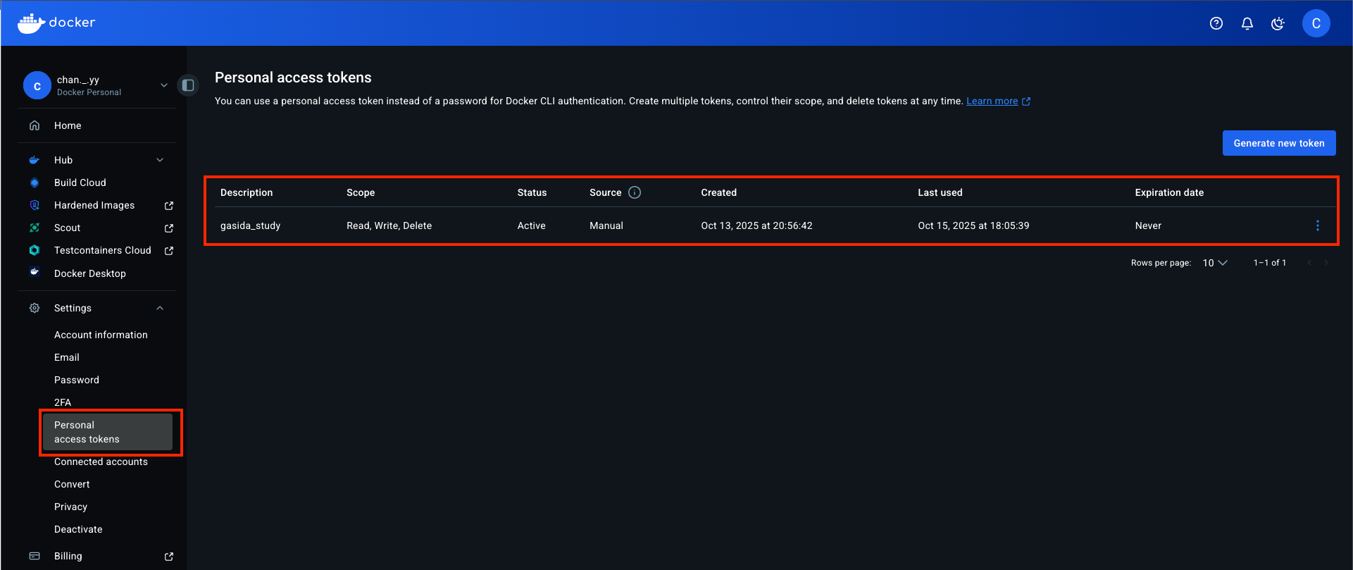Click the Testcontainers Cloud hexagon icon
This screenshot has height=570, width=1353.
click(x=35, y=250)
